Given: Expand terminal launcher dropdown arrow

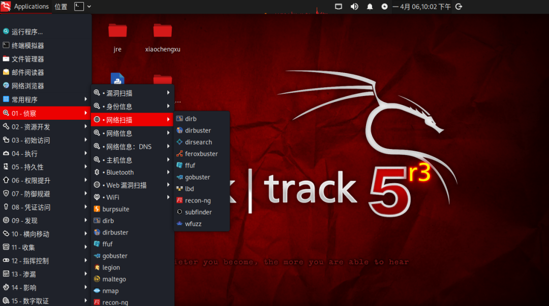Looking at the screenshot, I should pyautogui.click(x=89, y=6).
